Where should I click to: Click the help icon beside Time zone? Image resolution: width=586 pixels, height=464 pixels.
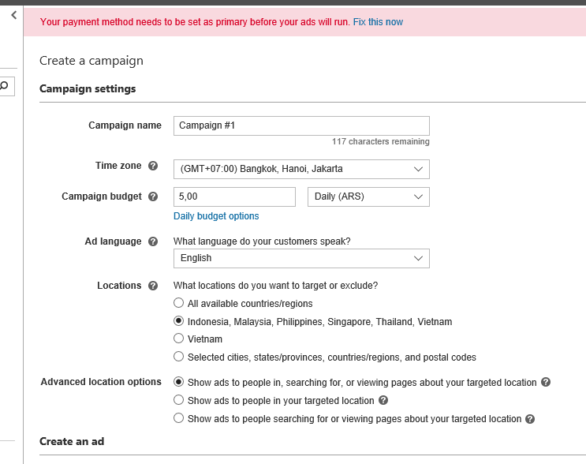(153, 167)
